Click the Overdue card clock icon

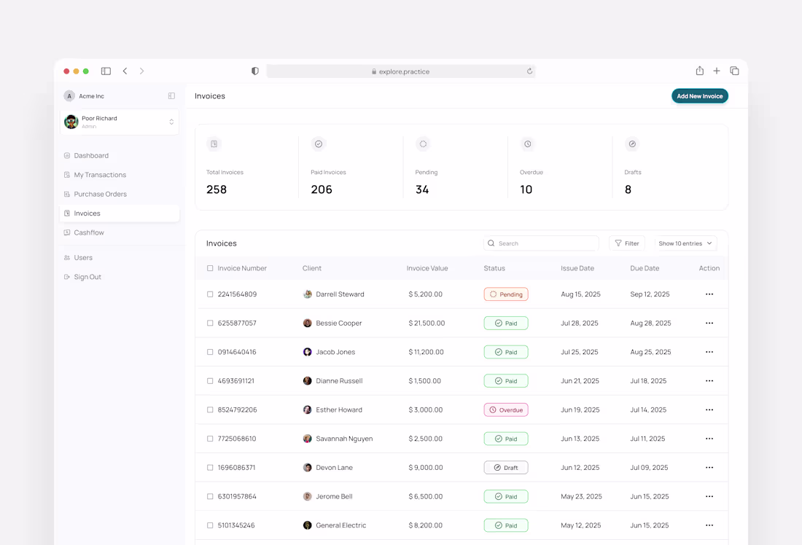[x=527, y=144]
